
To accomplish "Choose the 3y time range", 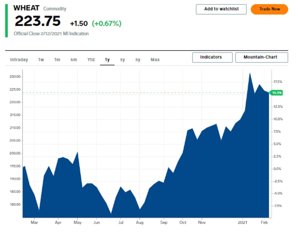I will (122, 60).
